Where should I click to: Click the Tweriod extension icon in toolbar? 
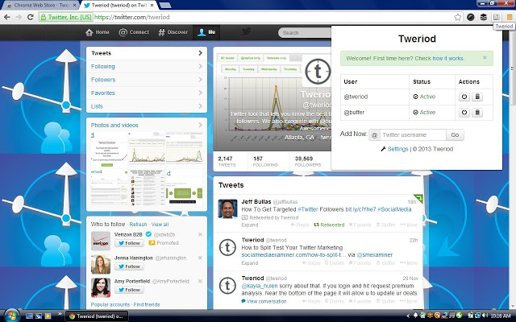(497, 16)
